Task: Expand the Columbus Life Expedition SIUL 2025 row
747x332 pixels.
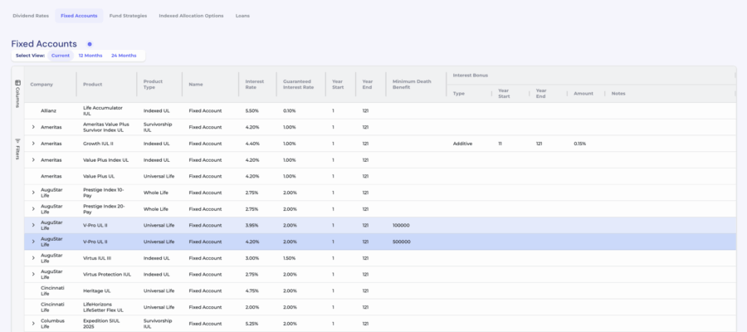Action: click(33, 323)
